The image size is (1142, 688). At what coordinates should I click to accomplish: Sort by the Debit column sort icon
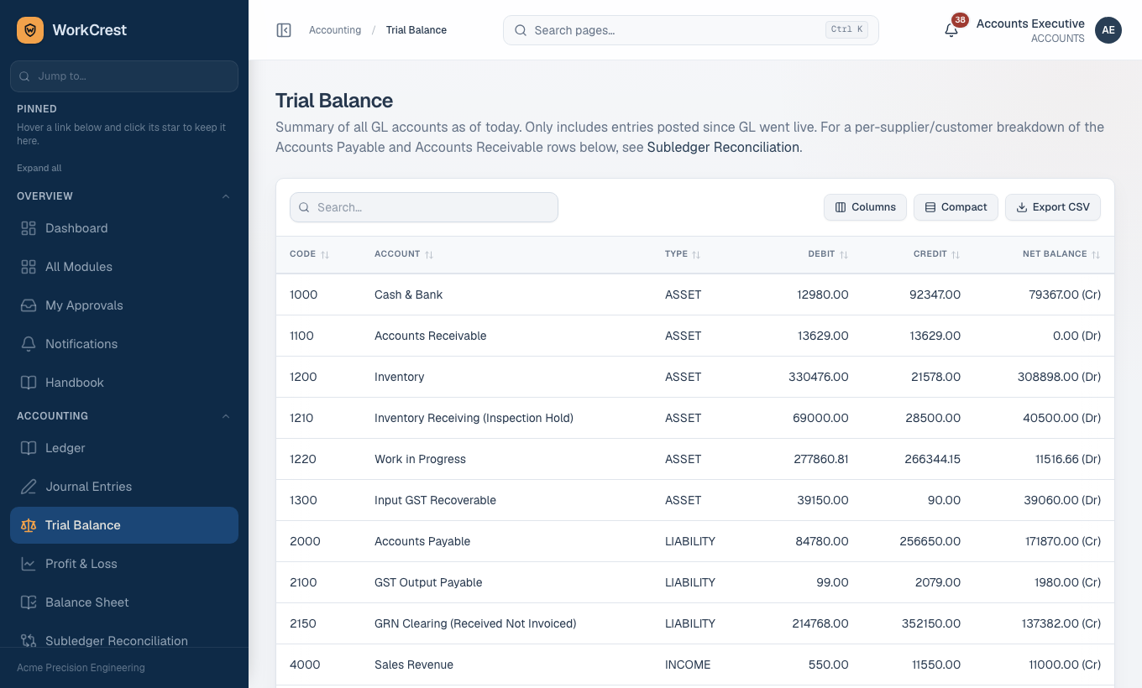point(844,254)
